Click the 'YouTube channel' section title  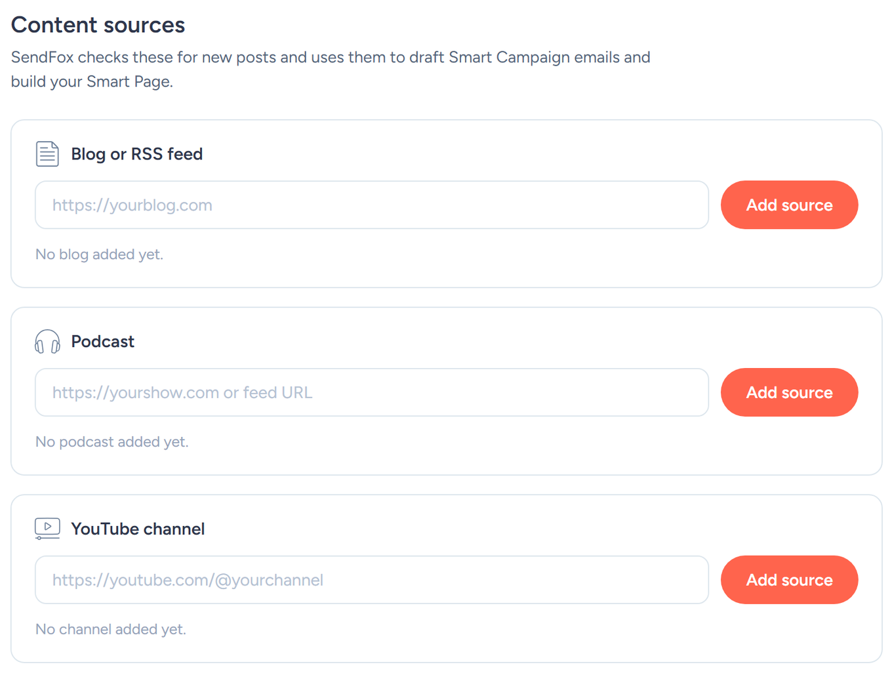pos(138,529)
